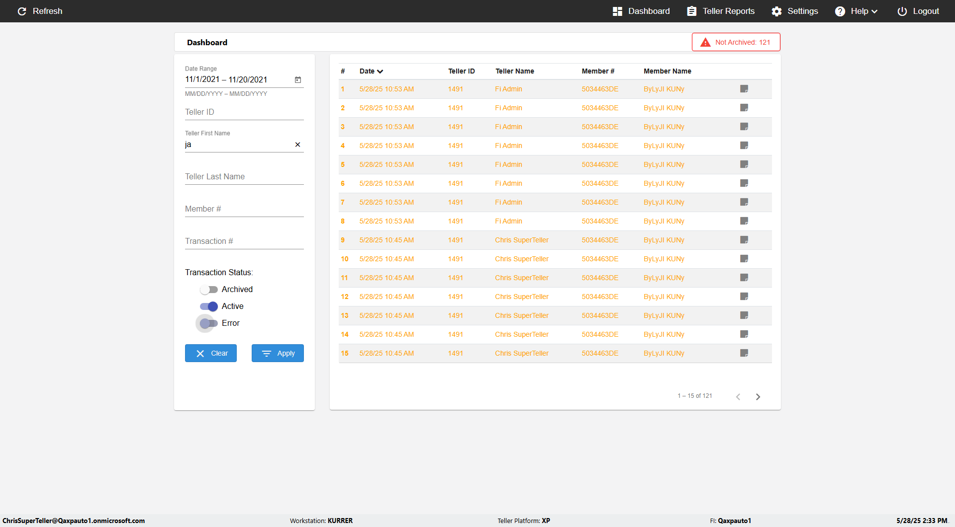This screenshot has width=955, height=527.
Task: Click the note icon in row 7
Action: tap(744, 202)
